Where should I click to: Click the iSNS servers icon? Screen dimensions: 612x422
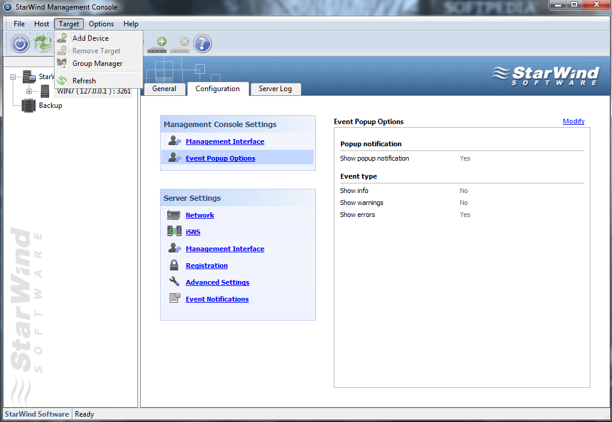coord(174,231)
